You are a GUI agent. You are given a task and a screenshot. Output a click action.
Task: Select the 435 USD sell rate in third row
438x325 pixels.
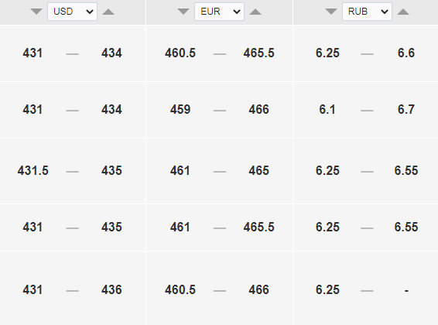tap(111, 170)
